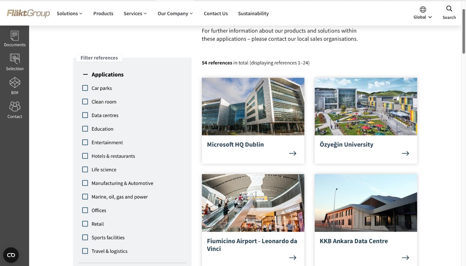
Task: Click the KKB Ankara Data Centre arrow
Action: (x=405, y=257)
